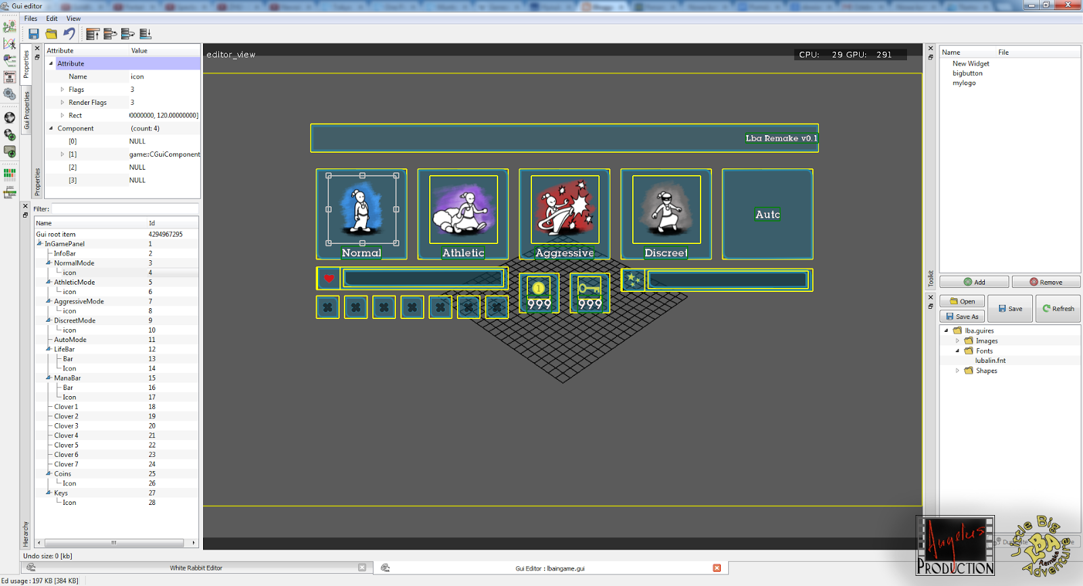
Task: Expand component entry [1]
Action: pyautogui.click(x=62, y=154)
